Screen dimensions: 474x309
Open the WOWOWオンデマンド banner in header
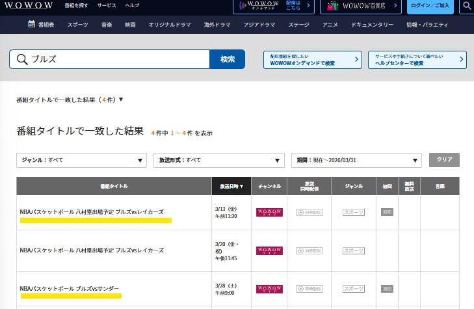point(274,6)
